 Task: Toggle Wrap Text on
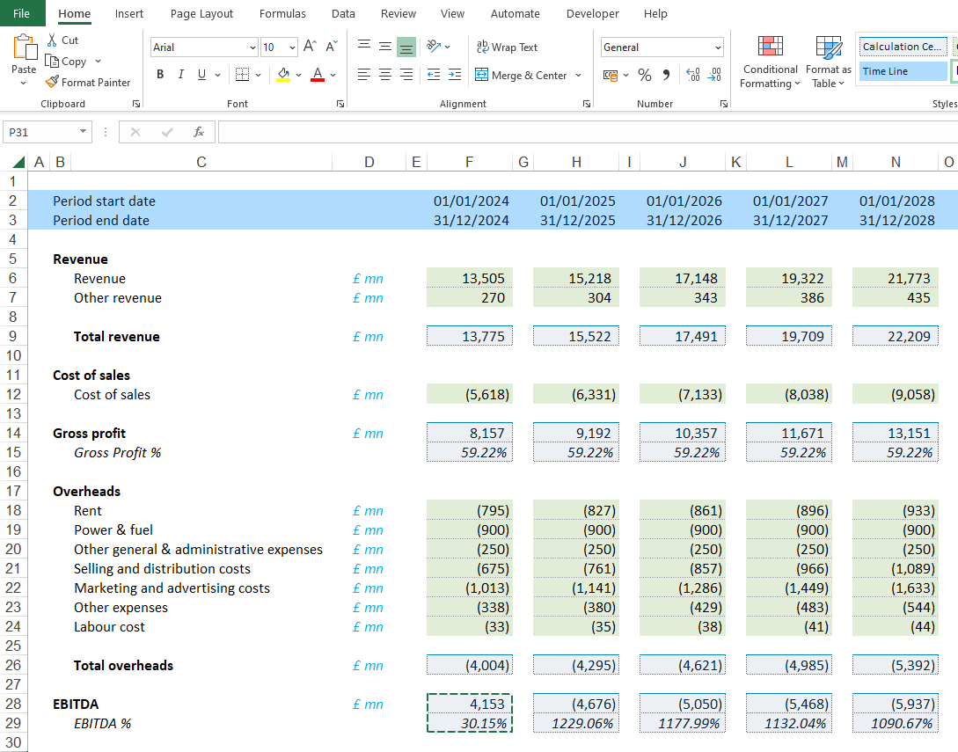click(506, 47)
